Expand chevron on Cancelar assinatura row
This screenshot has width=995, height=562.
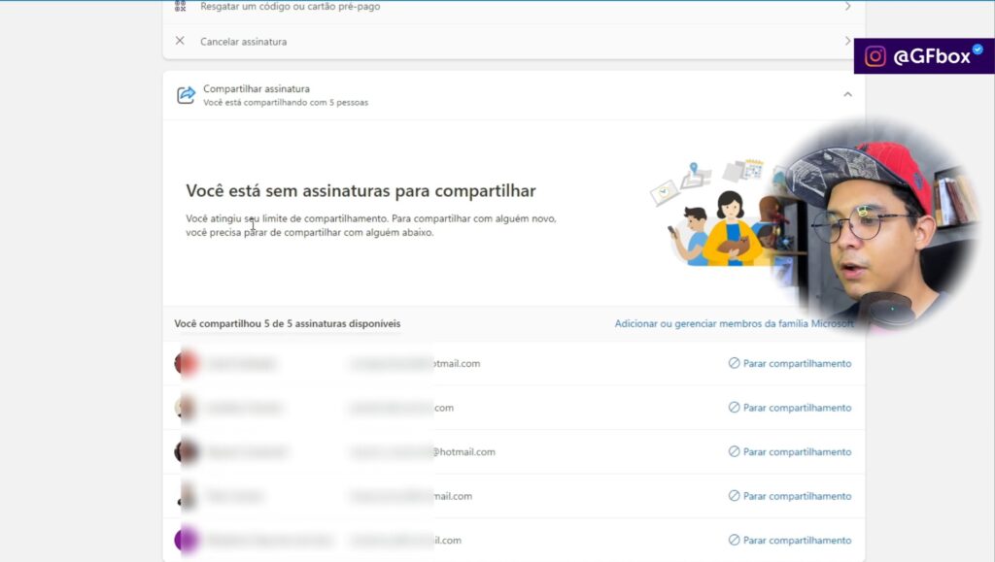pos(847,41)
